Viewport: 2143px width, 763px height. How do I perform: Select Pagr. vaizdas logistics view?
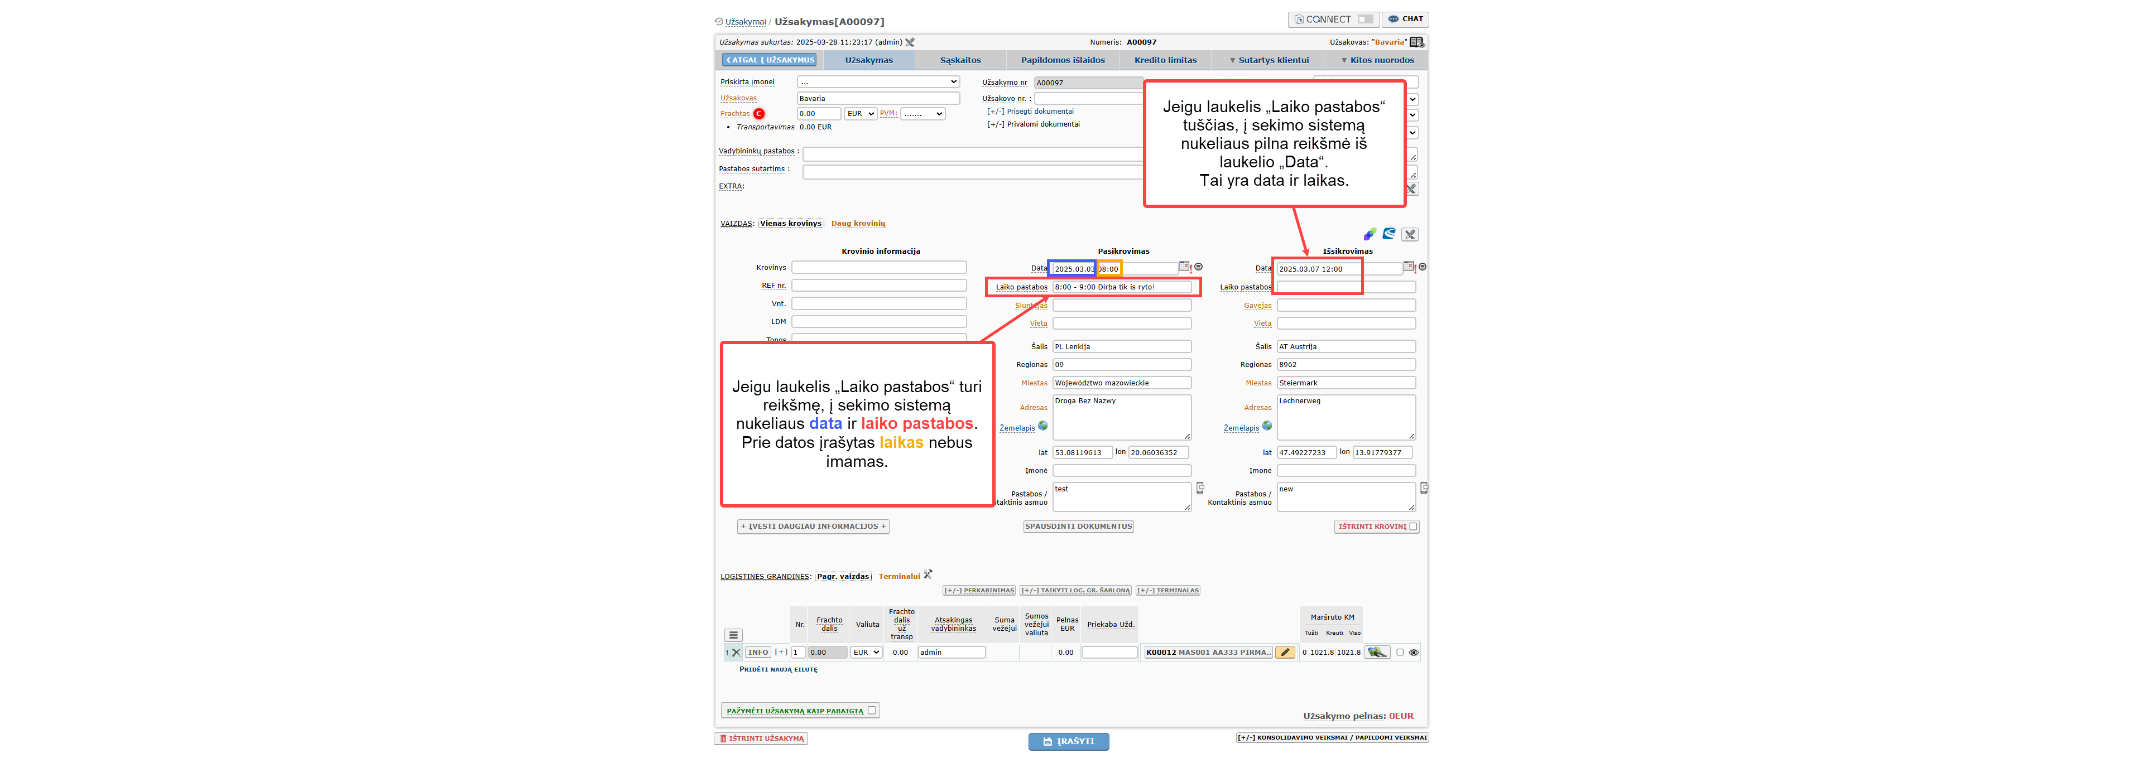coord(843,577)
